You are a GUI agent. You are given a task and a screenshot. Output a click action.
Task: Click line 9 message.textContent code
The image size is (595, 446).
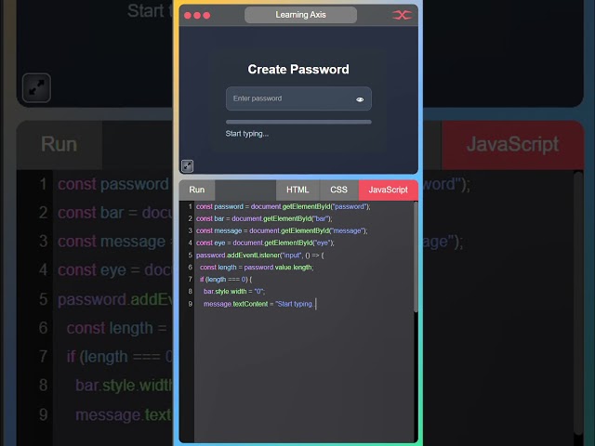pyautogui.click(x=259, y=304)
